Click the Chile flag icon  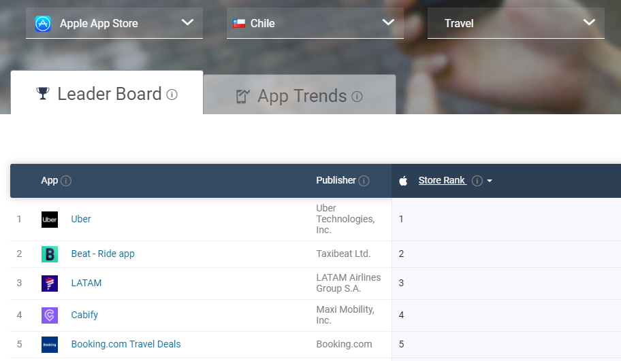[239, 23]
